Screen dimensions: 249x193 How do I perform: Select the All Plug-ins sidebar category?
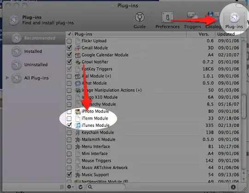pyautogui.click(x=34, y=78)
